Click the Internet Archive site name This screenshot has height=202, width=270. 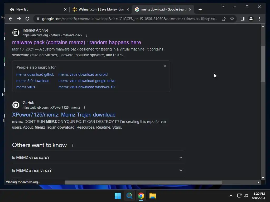[x=36, y=30]
